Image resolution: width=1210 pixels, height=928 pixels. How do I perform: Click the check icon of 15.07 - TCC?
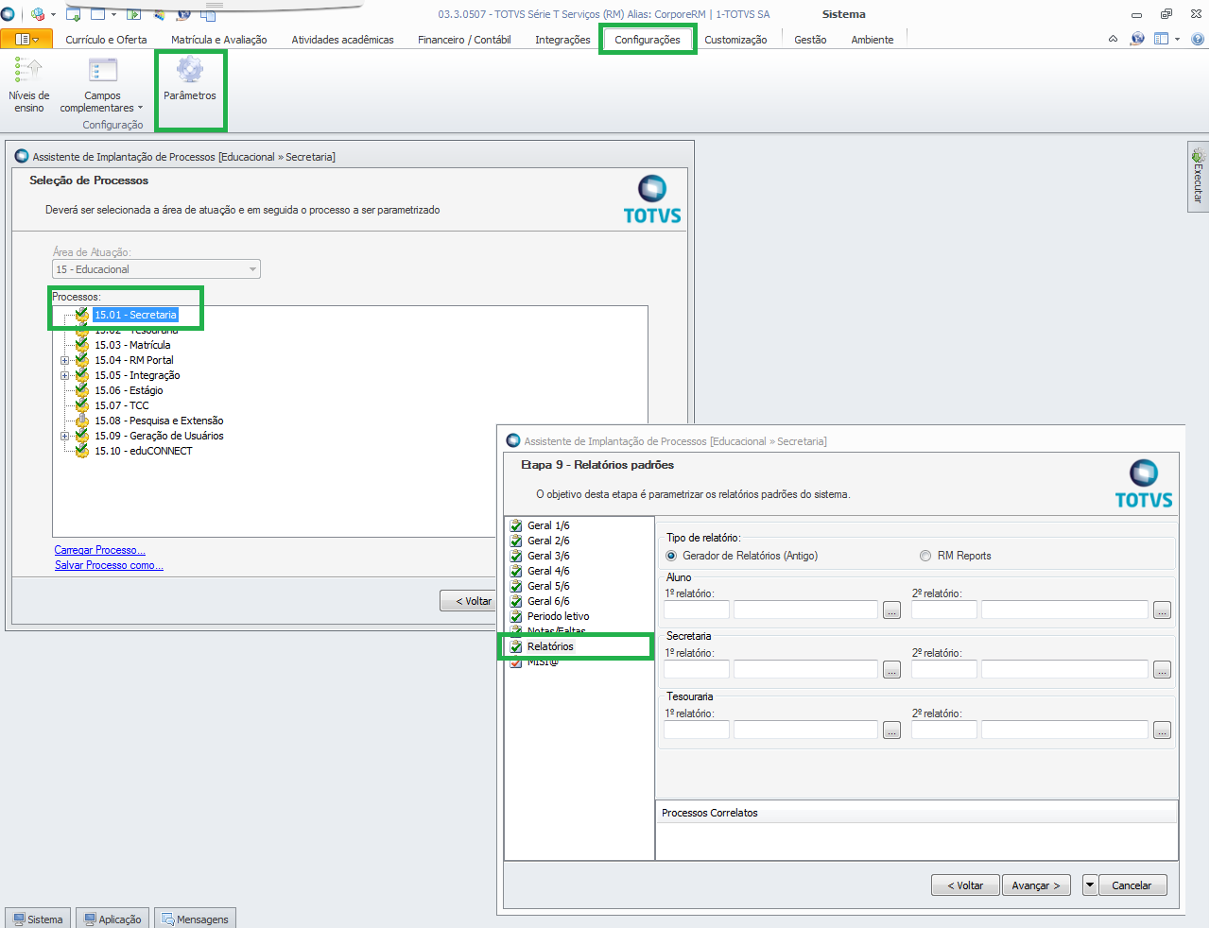click(x=82, y=405)
